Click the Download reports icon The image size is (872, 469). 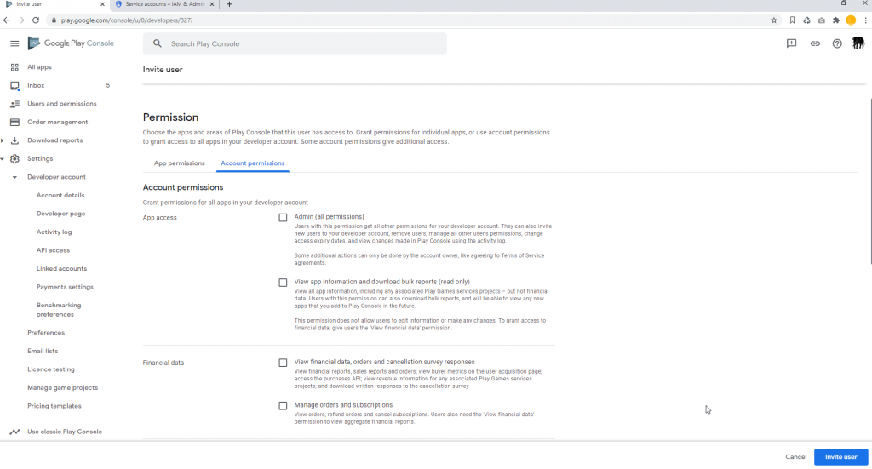pos(14,140)
